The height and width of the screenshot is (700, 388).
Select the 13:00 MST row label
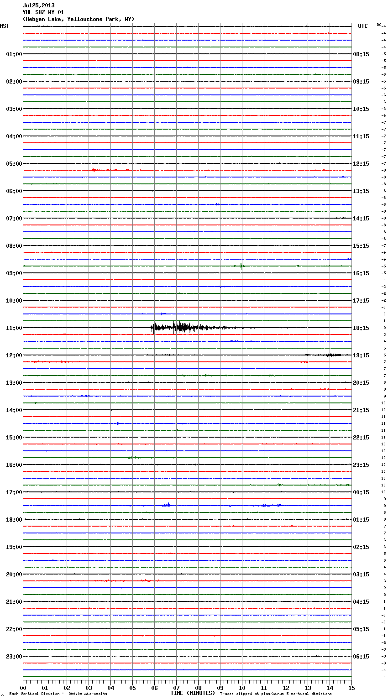tap(14, 383)
